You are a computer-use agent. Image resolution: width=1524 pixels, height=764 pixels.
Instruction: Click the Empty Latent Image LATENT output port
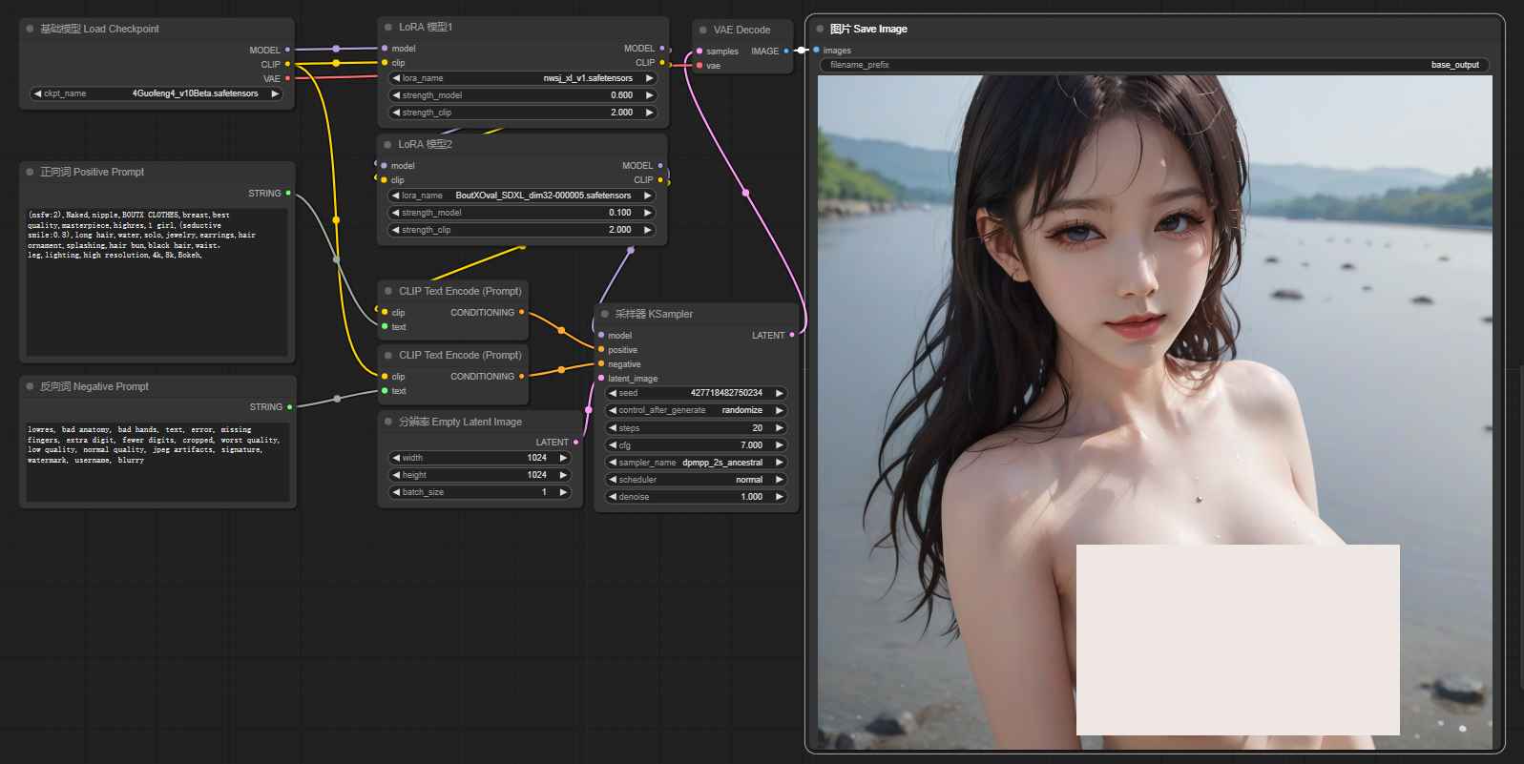point(575,443)
